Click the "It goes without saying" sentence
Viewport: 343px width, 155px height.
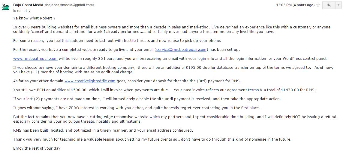pos(137,108)
